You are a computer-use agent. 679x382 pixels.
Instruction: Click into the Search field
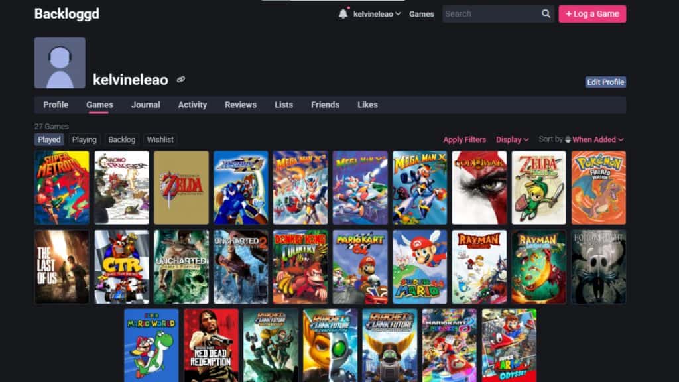(491, 14)
